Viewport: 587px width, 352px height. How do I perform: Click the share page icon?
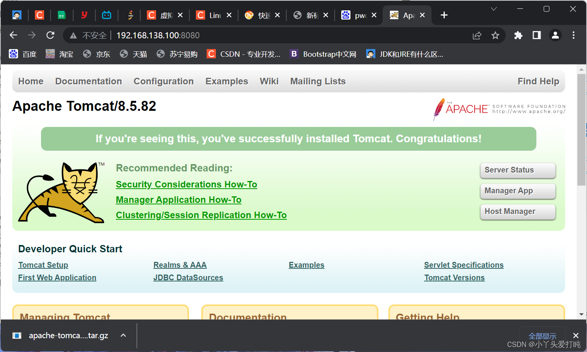(x=477, y=36)
